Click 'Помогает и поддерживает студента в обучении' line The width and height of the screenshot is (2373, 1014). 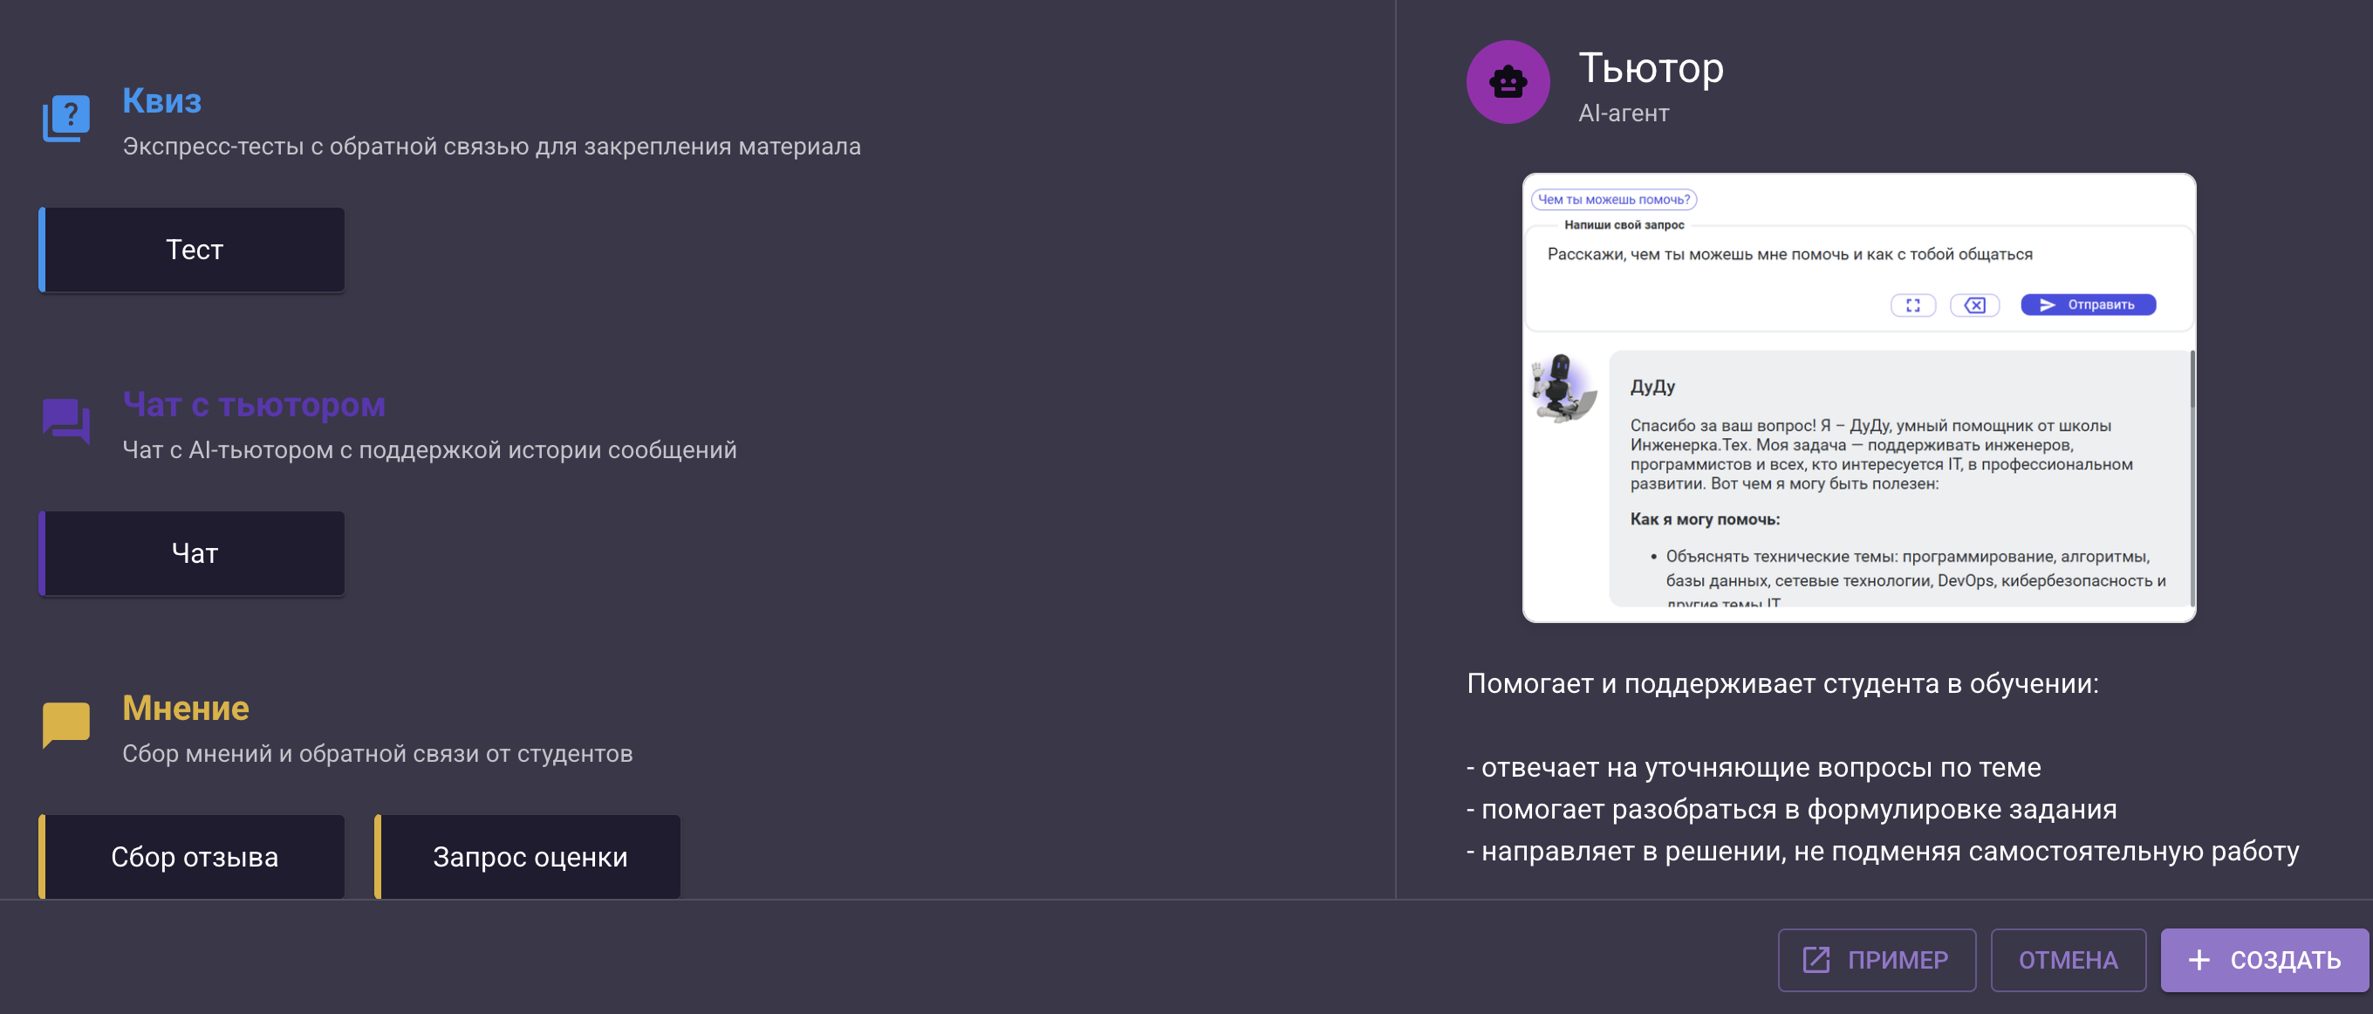[x=1782, y=683]
